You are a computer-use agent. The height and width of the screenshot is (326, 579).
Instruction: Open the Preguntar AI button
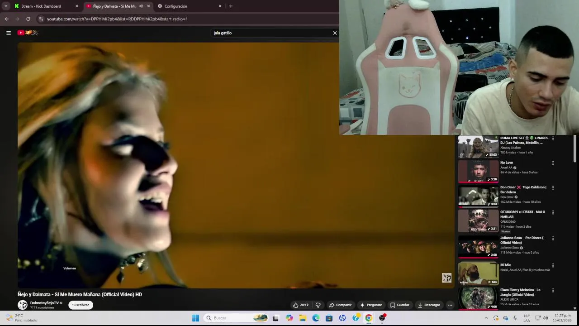tap(371, 305)
